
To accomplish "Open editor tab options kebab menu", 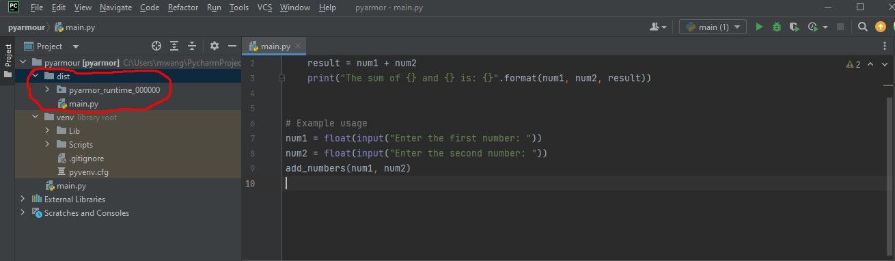I will tap(885, 46).
